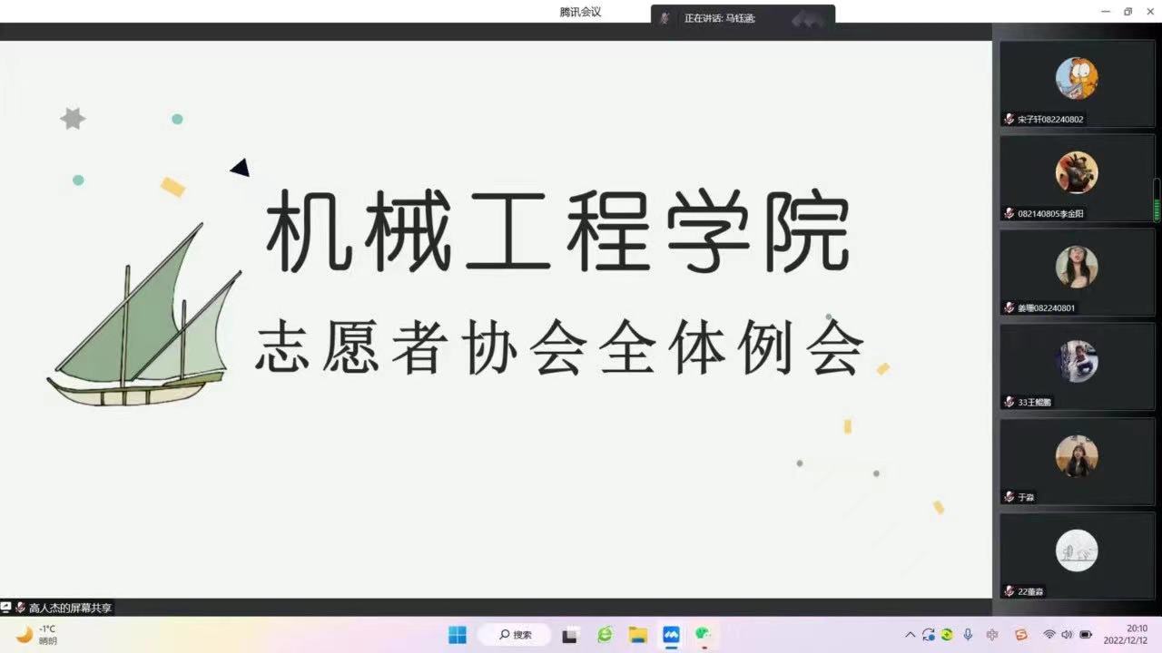Click the participant list scrollbar
The width and height of the screenshot is (1162, 653).
pos(1157,200)
